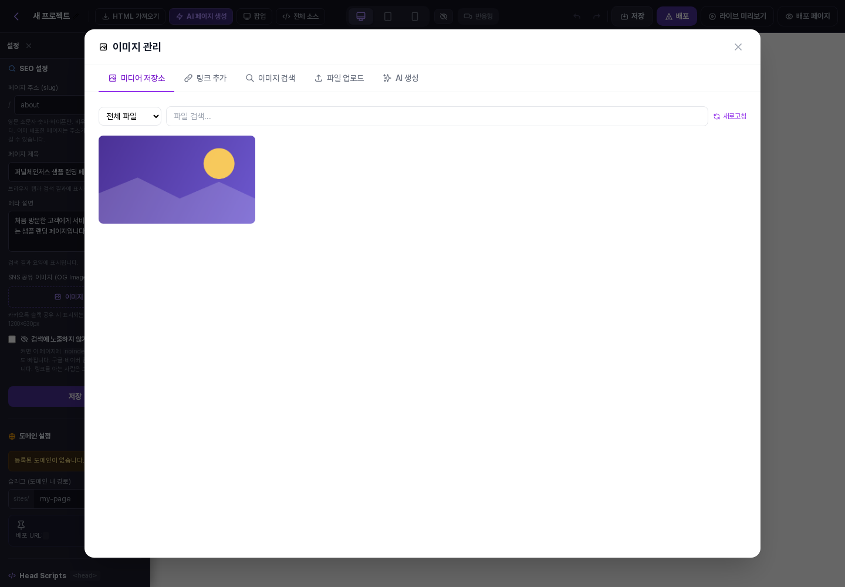Close the 이미지 관리 dialog
The image size is (845, 587).
738,47
